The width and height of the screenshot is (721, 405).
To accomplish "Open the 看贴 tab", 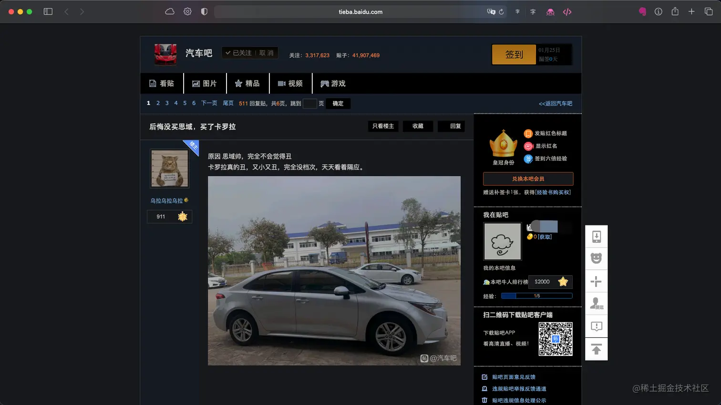I will pos(162,83).
